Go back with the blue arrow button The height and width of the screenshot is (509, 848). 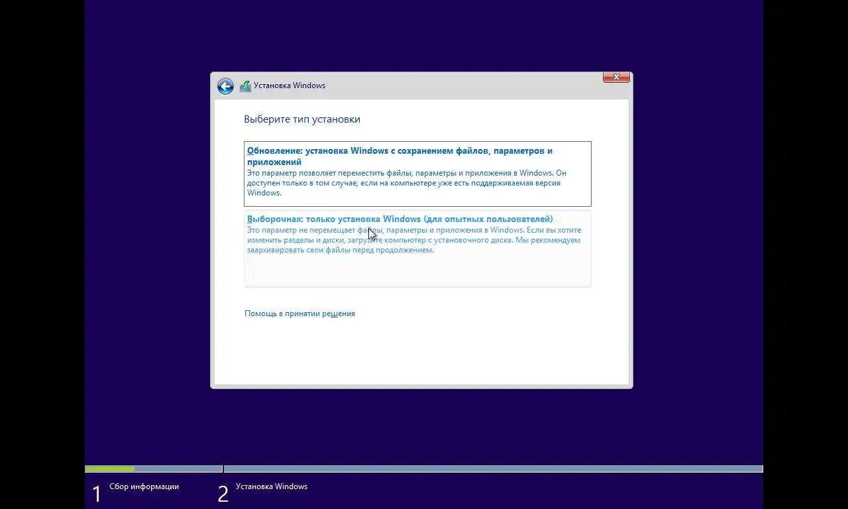point(225,86)
